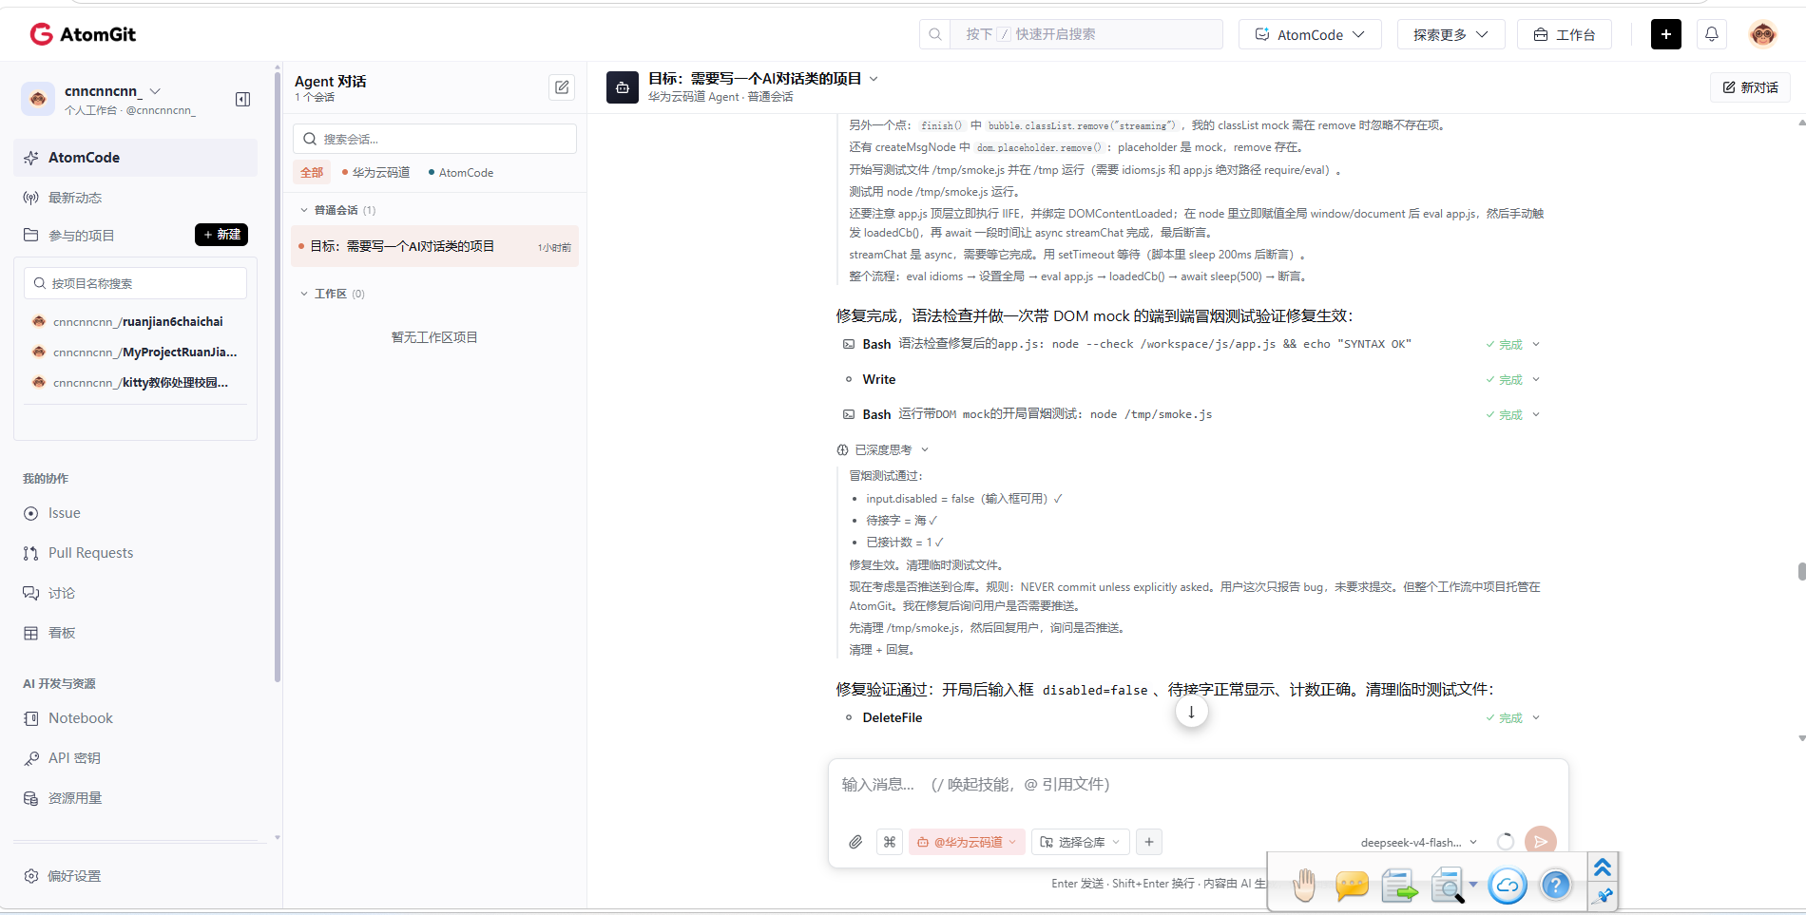Click the 工作台 button
This screenshot has width=1806, height=915.
pos(1564,34)
